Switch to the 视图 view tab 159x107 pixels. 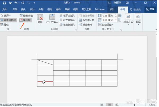pyautogui.click(x=76, y=9)
